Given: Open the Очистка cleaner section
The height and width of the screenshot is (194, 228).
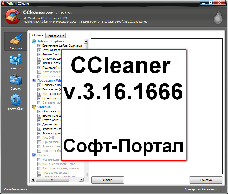Looking at the screenshot, I should 16,42.
